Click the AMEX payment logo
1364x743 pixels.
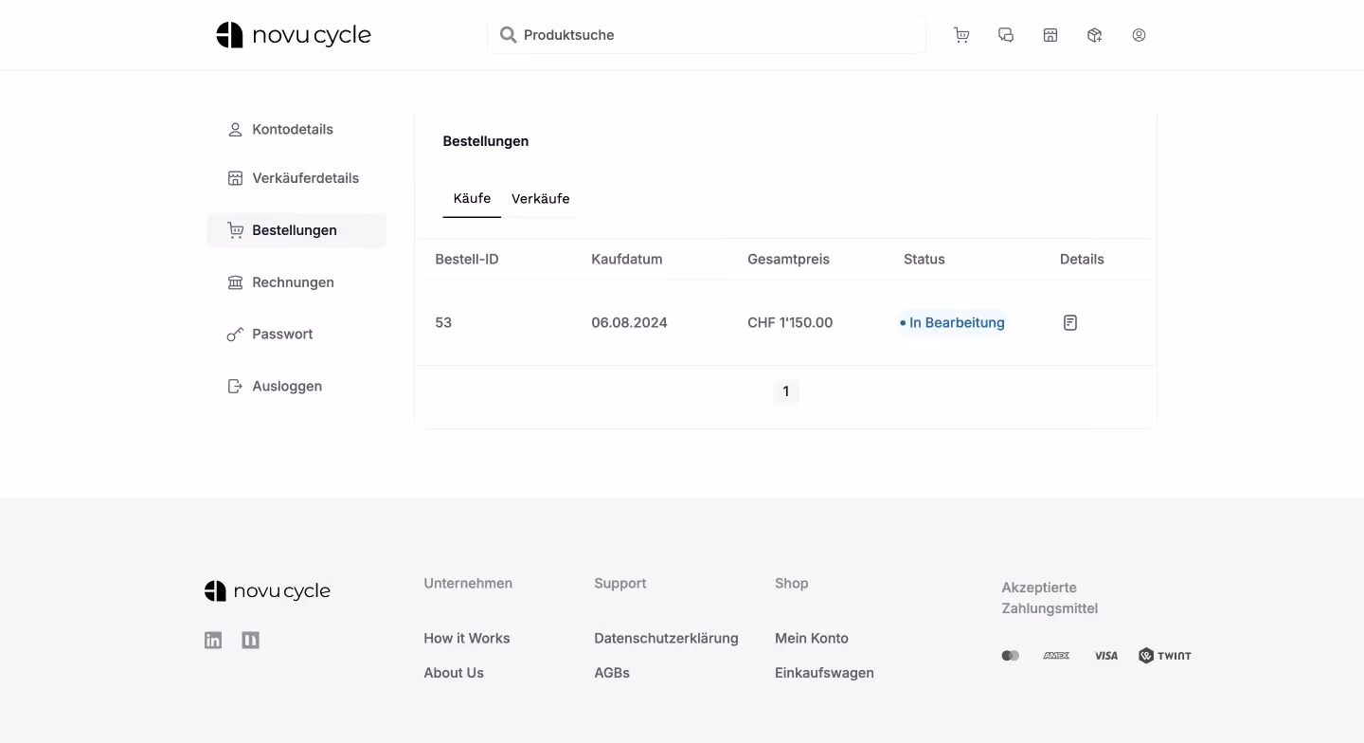pos(1056,656)
